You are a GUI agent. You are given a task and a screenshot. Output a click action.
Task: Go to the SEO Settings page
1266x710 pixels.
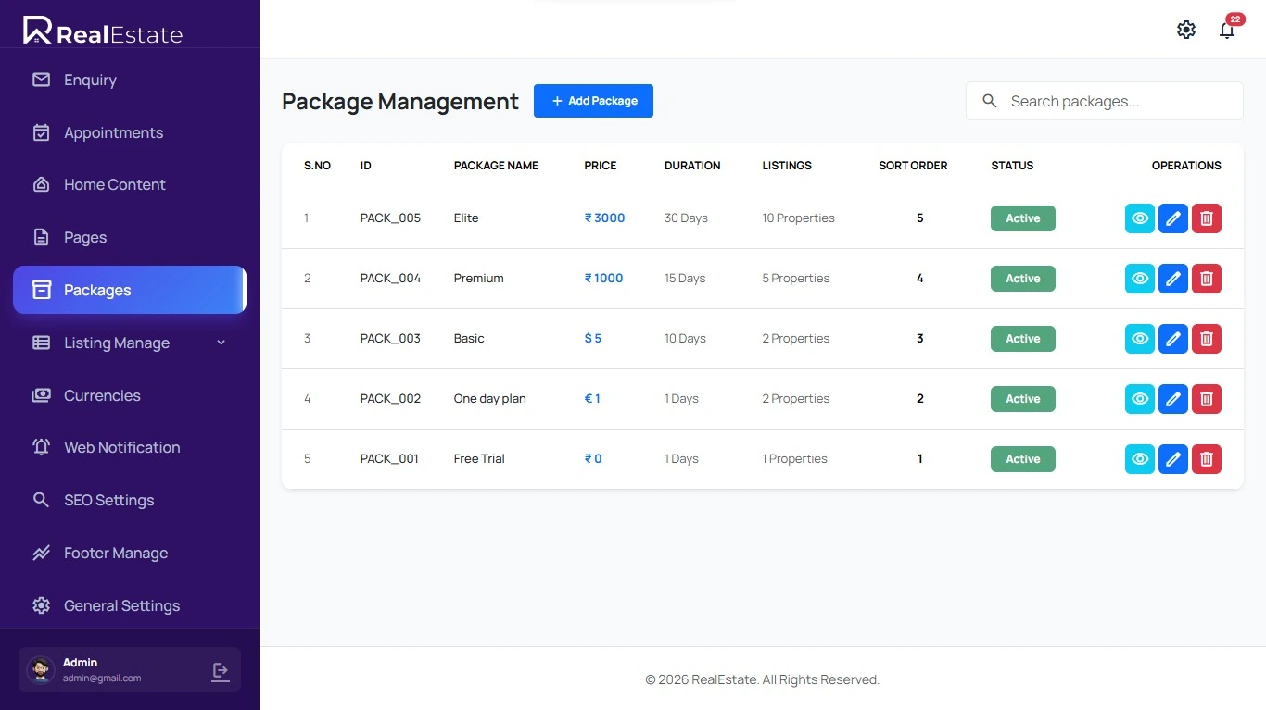(x=108, y=500)
